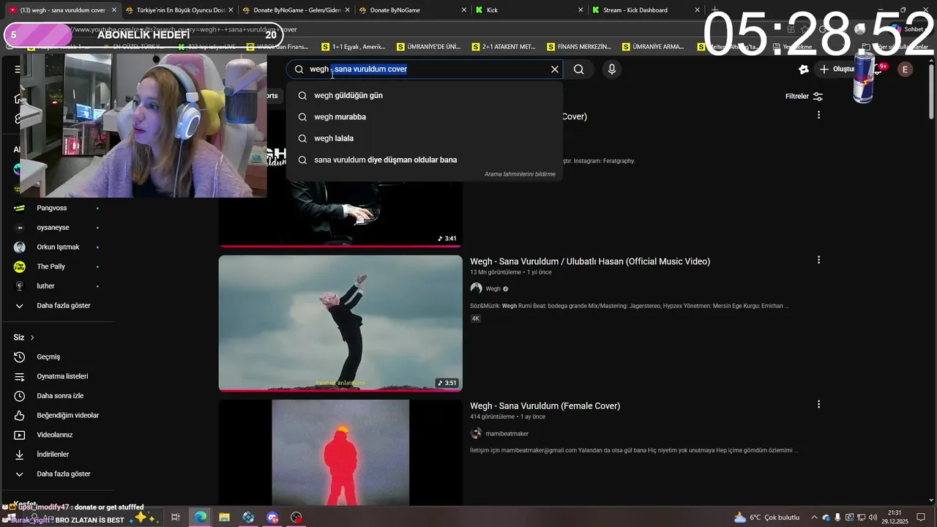Clear the search box with the X
This screenshot has width=937, height=527.
pos(555,70)
